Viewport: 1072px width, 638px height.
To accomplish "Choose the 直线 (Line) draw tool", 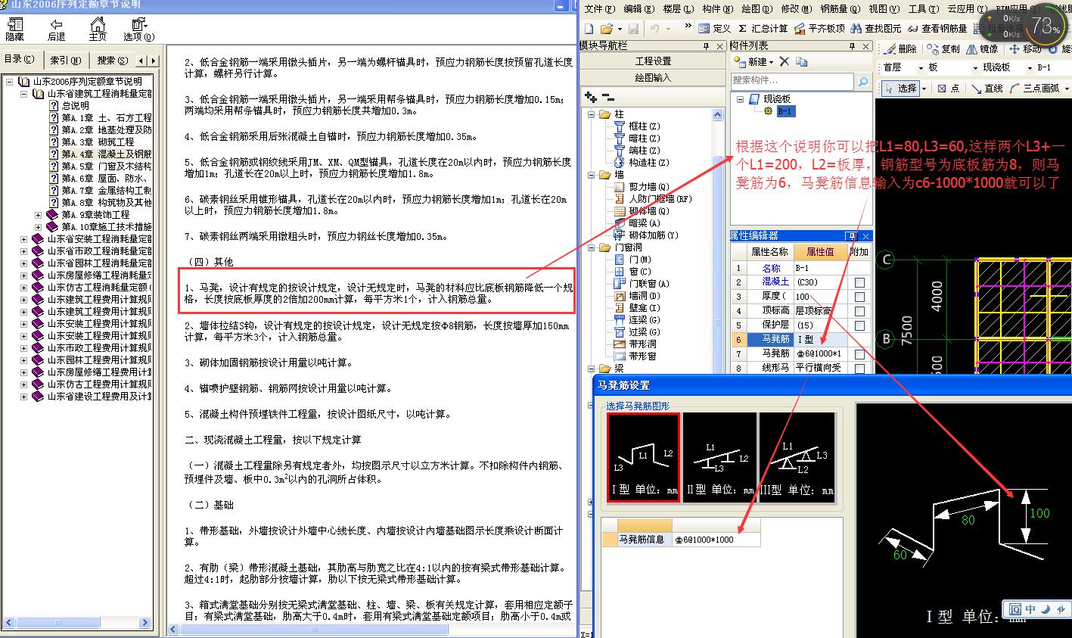I will click(987, 89).
